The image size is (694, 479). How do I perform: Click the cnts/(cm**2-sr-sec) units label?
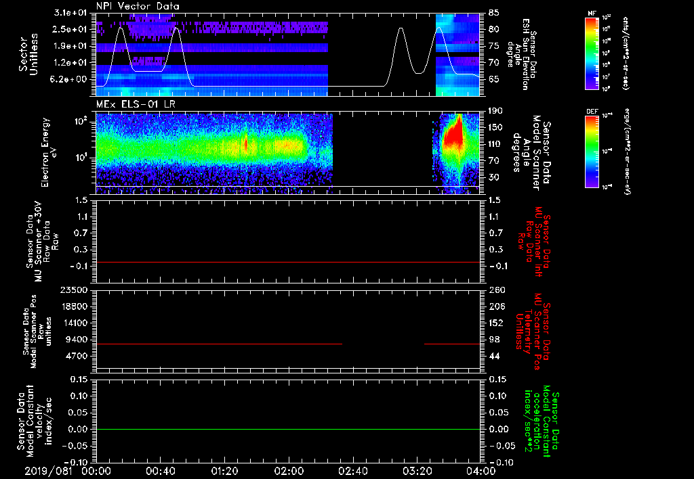(625, 53)
